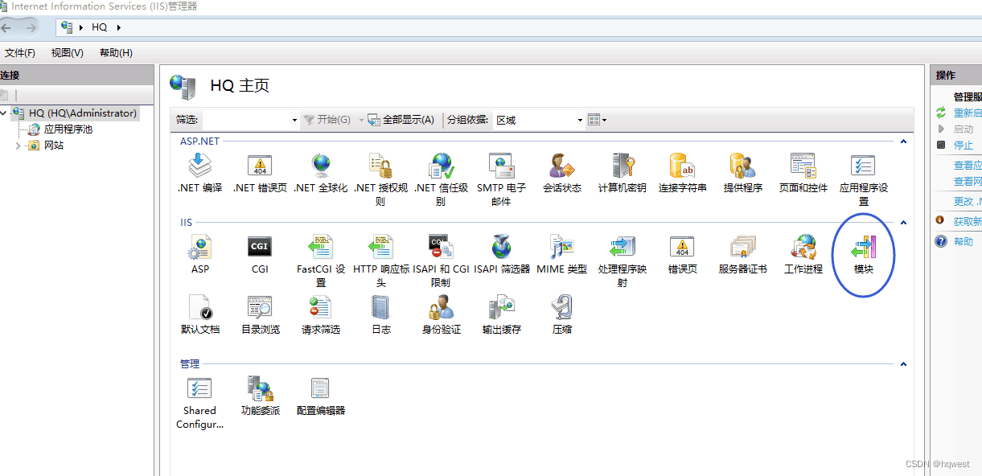Open 身份验证 settings
Viewport: 982px width, 476px height.
click(x=441, y=314)
